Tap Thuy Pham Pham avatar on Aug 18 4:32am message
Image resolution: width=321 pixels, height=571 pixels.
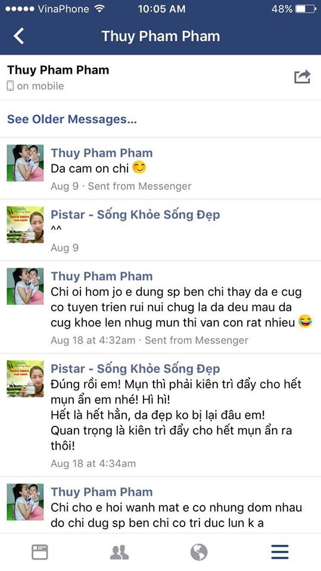coord(25,286)
